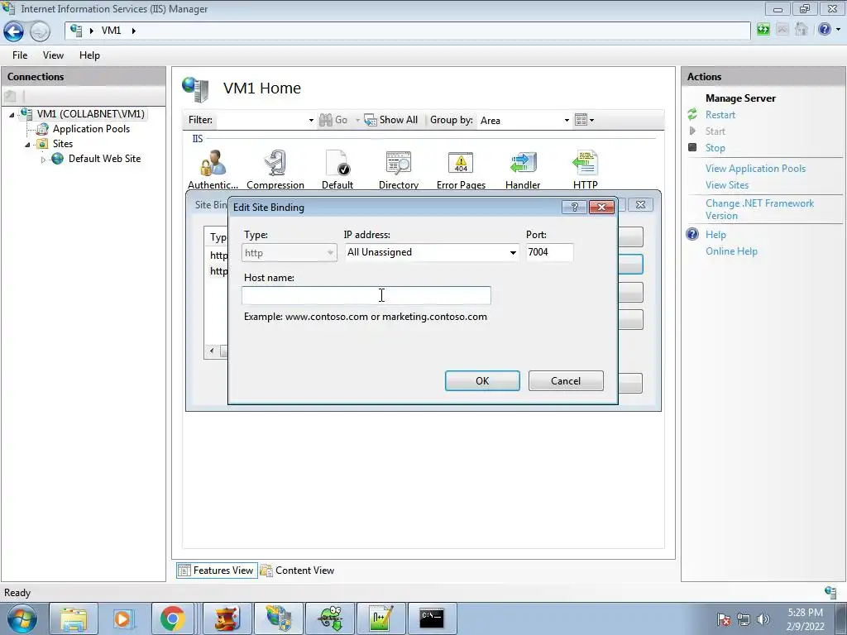Viewport: 847px width, 635px height.
Task: Click the Online Help link
Action: (731, 251)
